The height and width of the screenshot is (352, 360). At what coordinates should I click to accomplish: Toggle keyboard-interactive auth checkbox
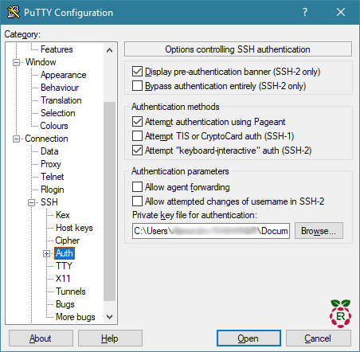[137, 151]
